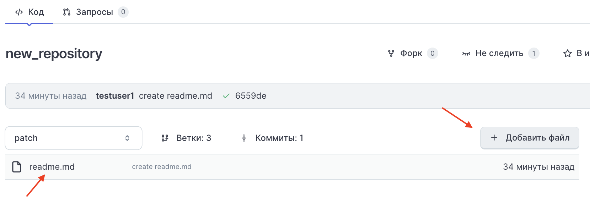
Task: Switch to the Запросы tab
Action: [95, 12]
